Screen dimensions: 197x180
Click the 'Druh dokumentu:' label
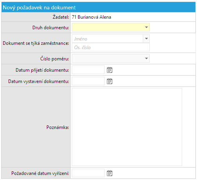pos(51,28)
